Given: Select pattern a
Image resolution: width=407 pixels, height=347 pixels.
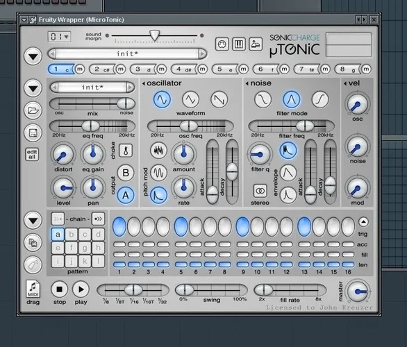Looking at the screenshot, I should coord(58,235).
